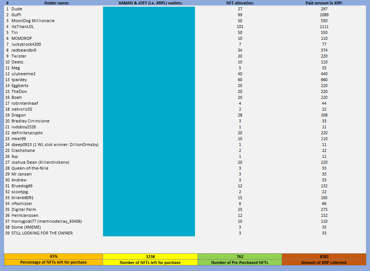This screenshot has width=370, height=271.
Task: Select the paid amount 275 for Digital Palm
Action: click(324, 209)
